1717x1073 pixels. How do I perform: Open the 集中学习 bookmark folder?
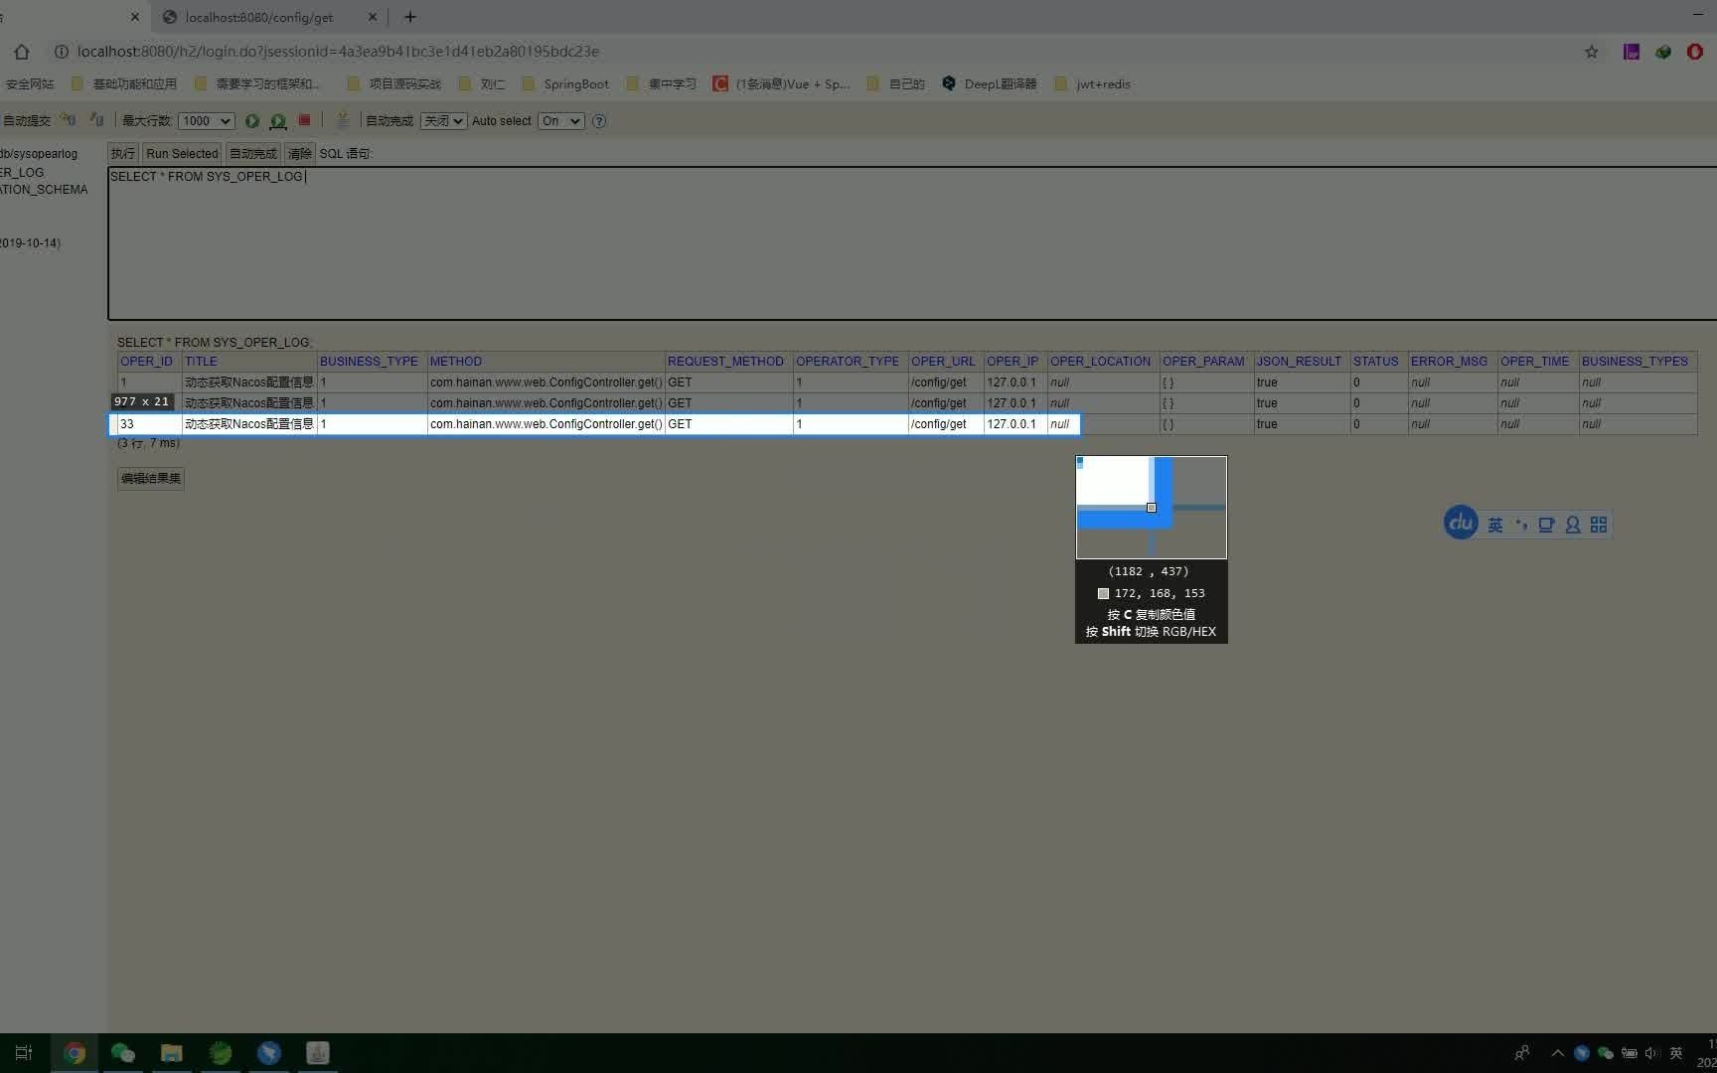(662, 84)
